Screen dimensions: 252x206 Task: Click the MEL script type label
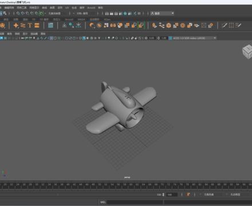tap(103, 202)
